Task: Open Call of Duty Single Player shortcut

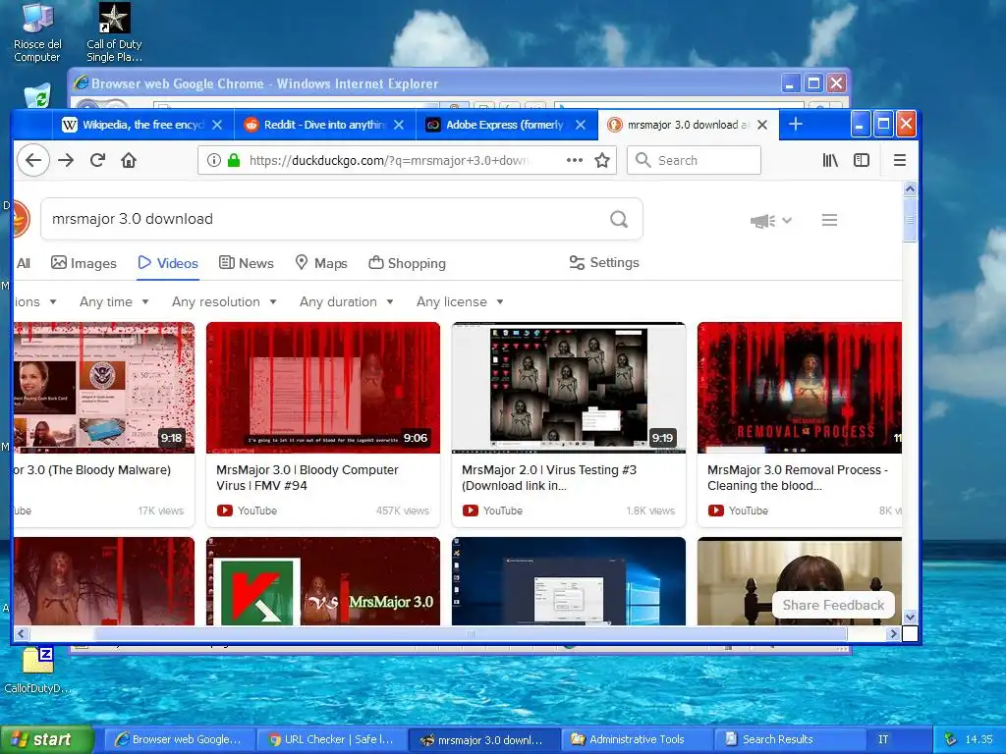Action: pyautogui.click(x=114, y=32)
